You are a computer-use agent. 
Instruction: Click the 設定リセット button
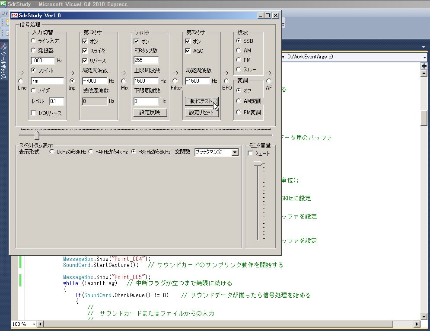tap(201, 112)
